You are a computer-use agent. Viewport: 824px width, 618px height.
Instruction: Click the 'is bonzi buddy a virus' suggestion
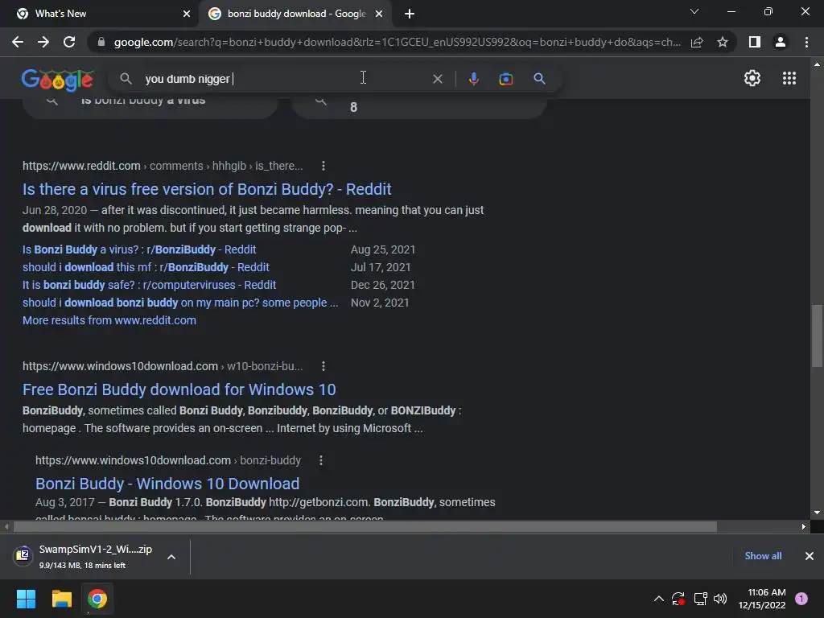[x=150, y=104]
